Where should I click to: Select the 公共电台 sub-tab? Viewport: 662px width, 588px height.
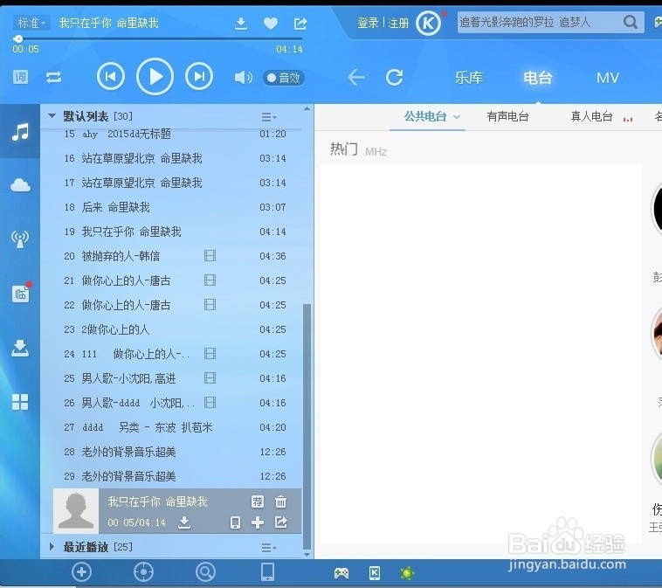[425, 116]
